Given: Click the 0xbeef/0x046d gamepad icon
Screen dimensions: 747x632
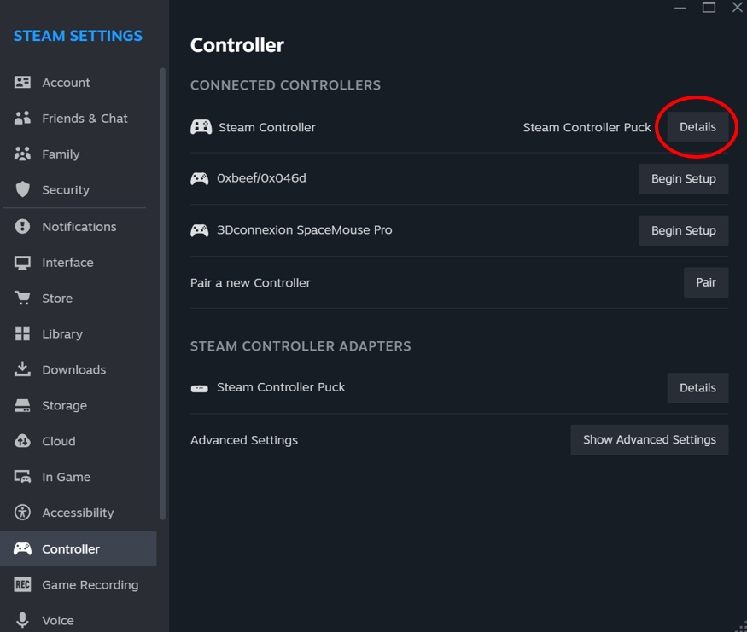Looking at the screenshot, I should [x=200, y=178].
